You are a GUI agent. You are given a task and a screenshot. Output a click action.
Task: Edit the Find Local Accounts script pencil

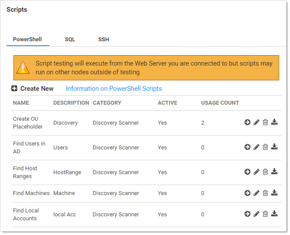tap(256, 214)
